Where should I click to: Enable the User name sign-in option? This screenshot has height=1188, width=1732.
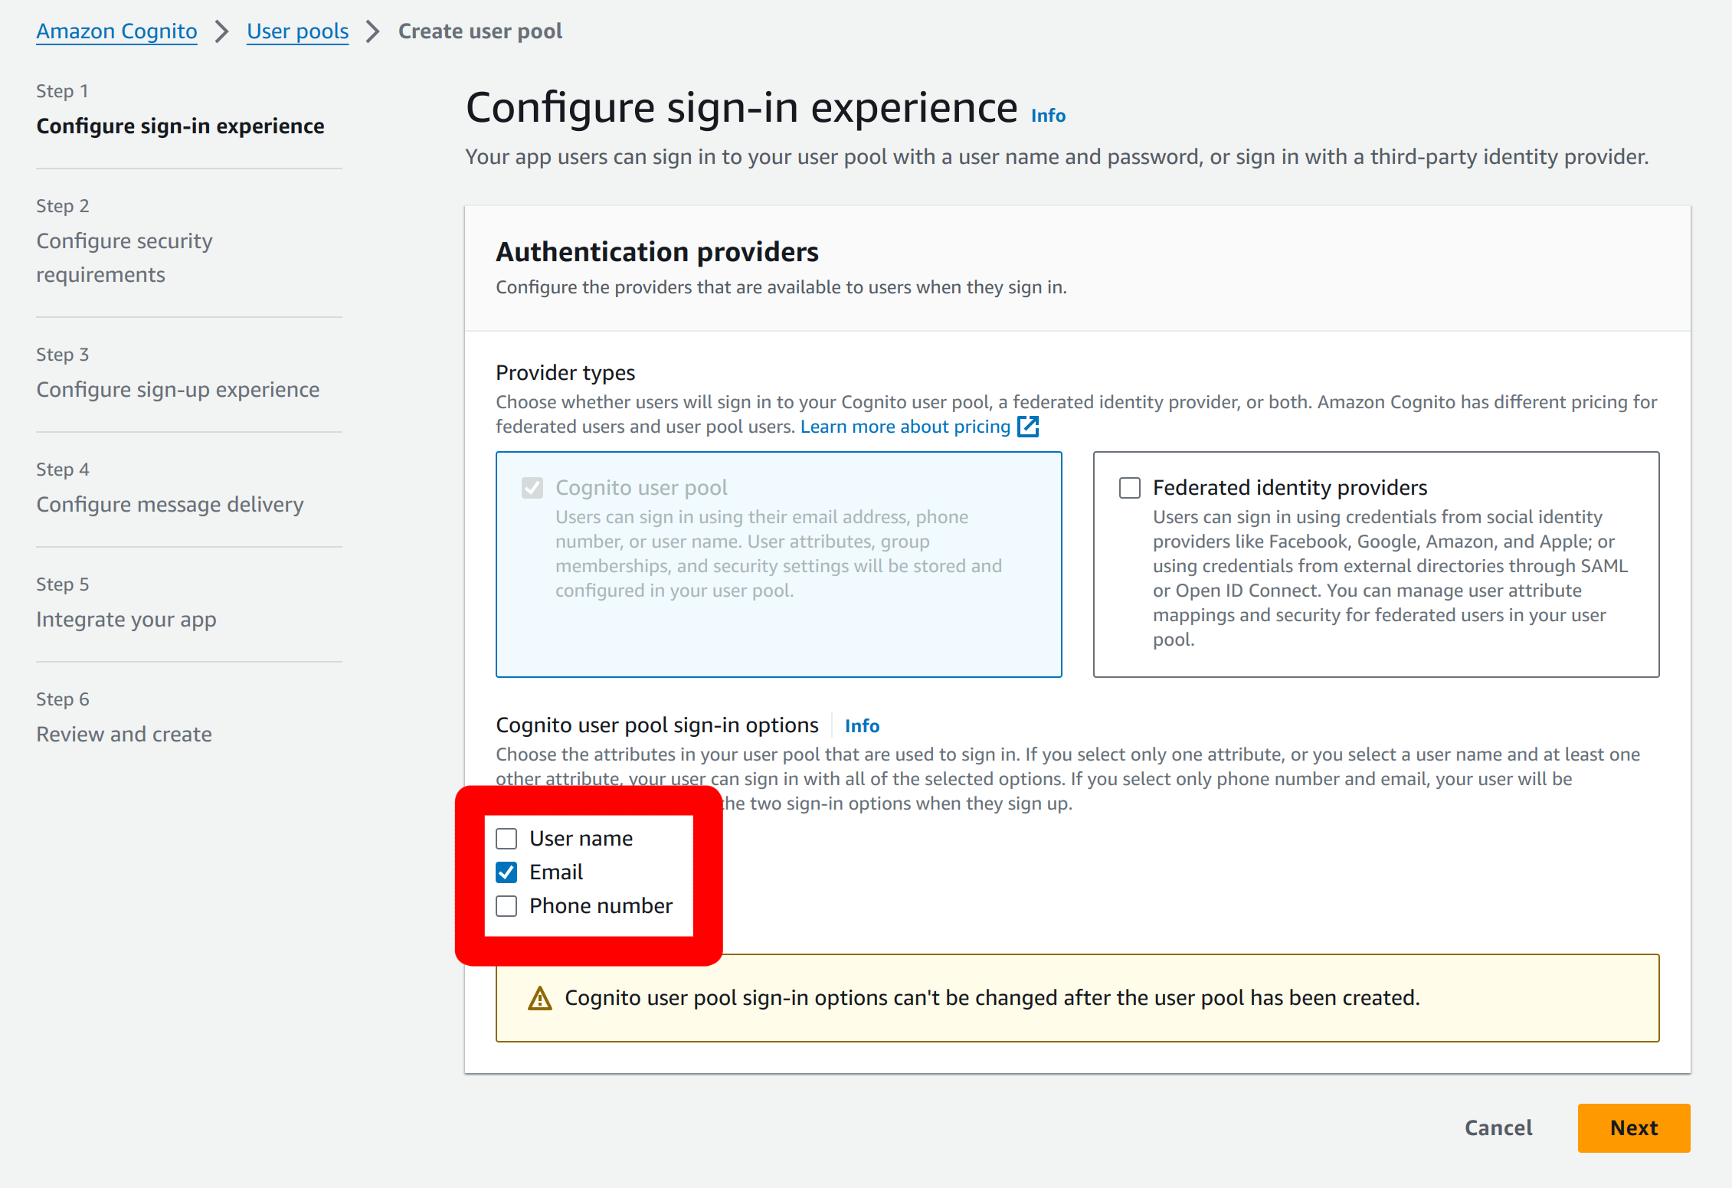tap(506, 839)
